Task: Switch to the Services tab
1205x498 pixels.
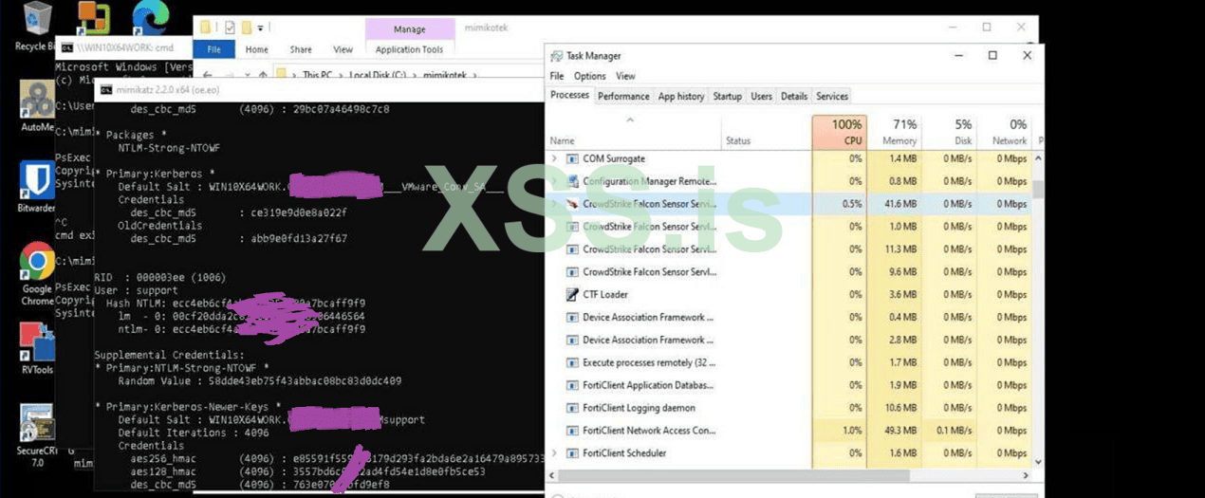Action: pos(832,96)
